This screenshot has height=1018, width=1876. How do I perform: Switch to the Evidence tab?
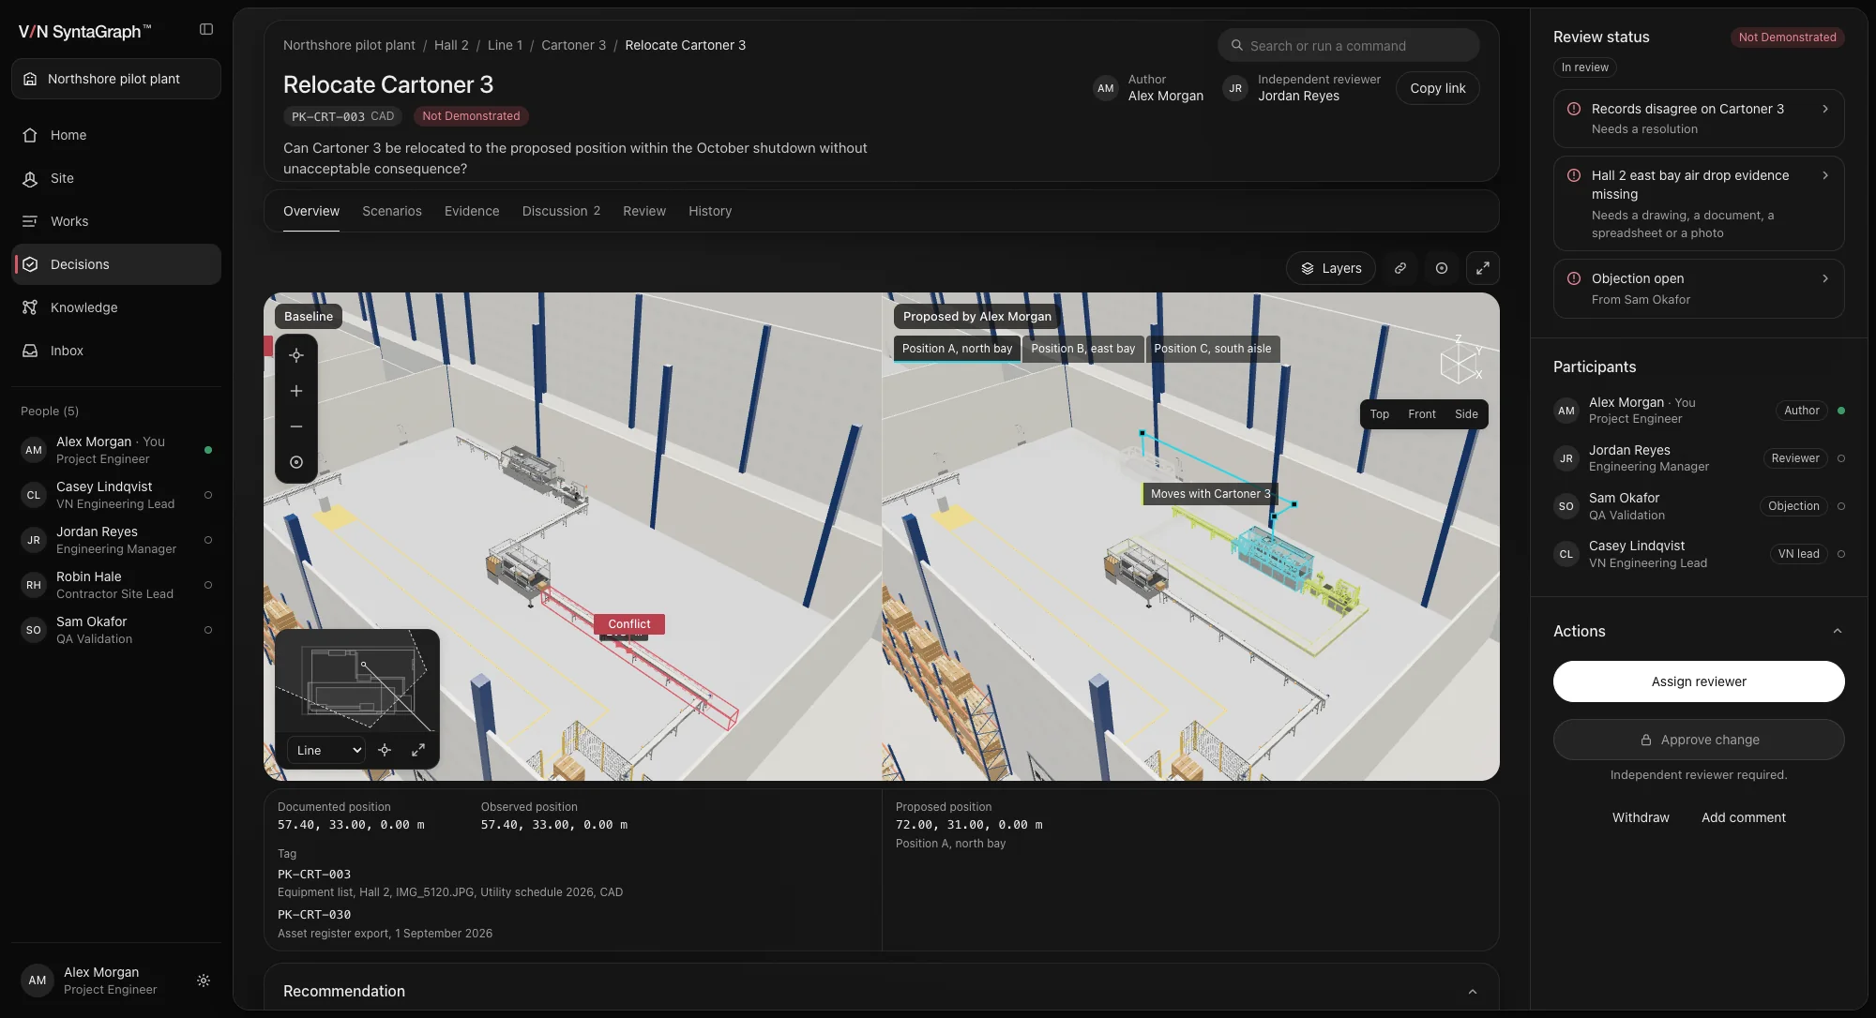pyautogui.click(x=472, y=211)
